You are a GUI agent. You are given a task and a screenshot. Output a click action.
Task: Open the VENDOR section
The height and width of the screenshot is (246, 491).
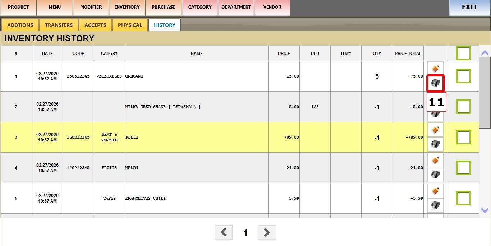point(272,7)
